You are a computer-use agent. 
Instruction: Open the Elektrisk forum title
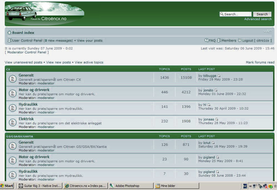click(x=26, y=119)
